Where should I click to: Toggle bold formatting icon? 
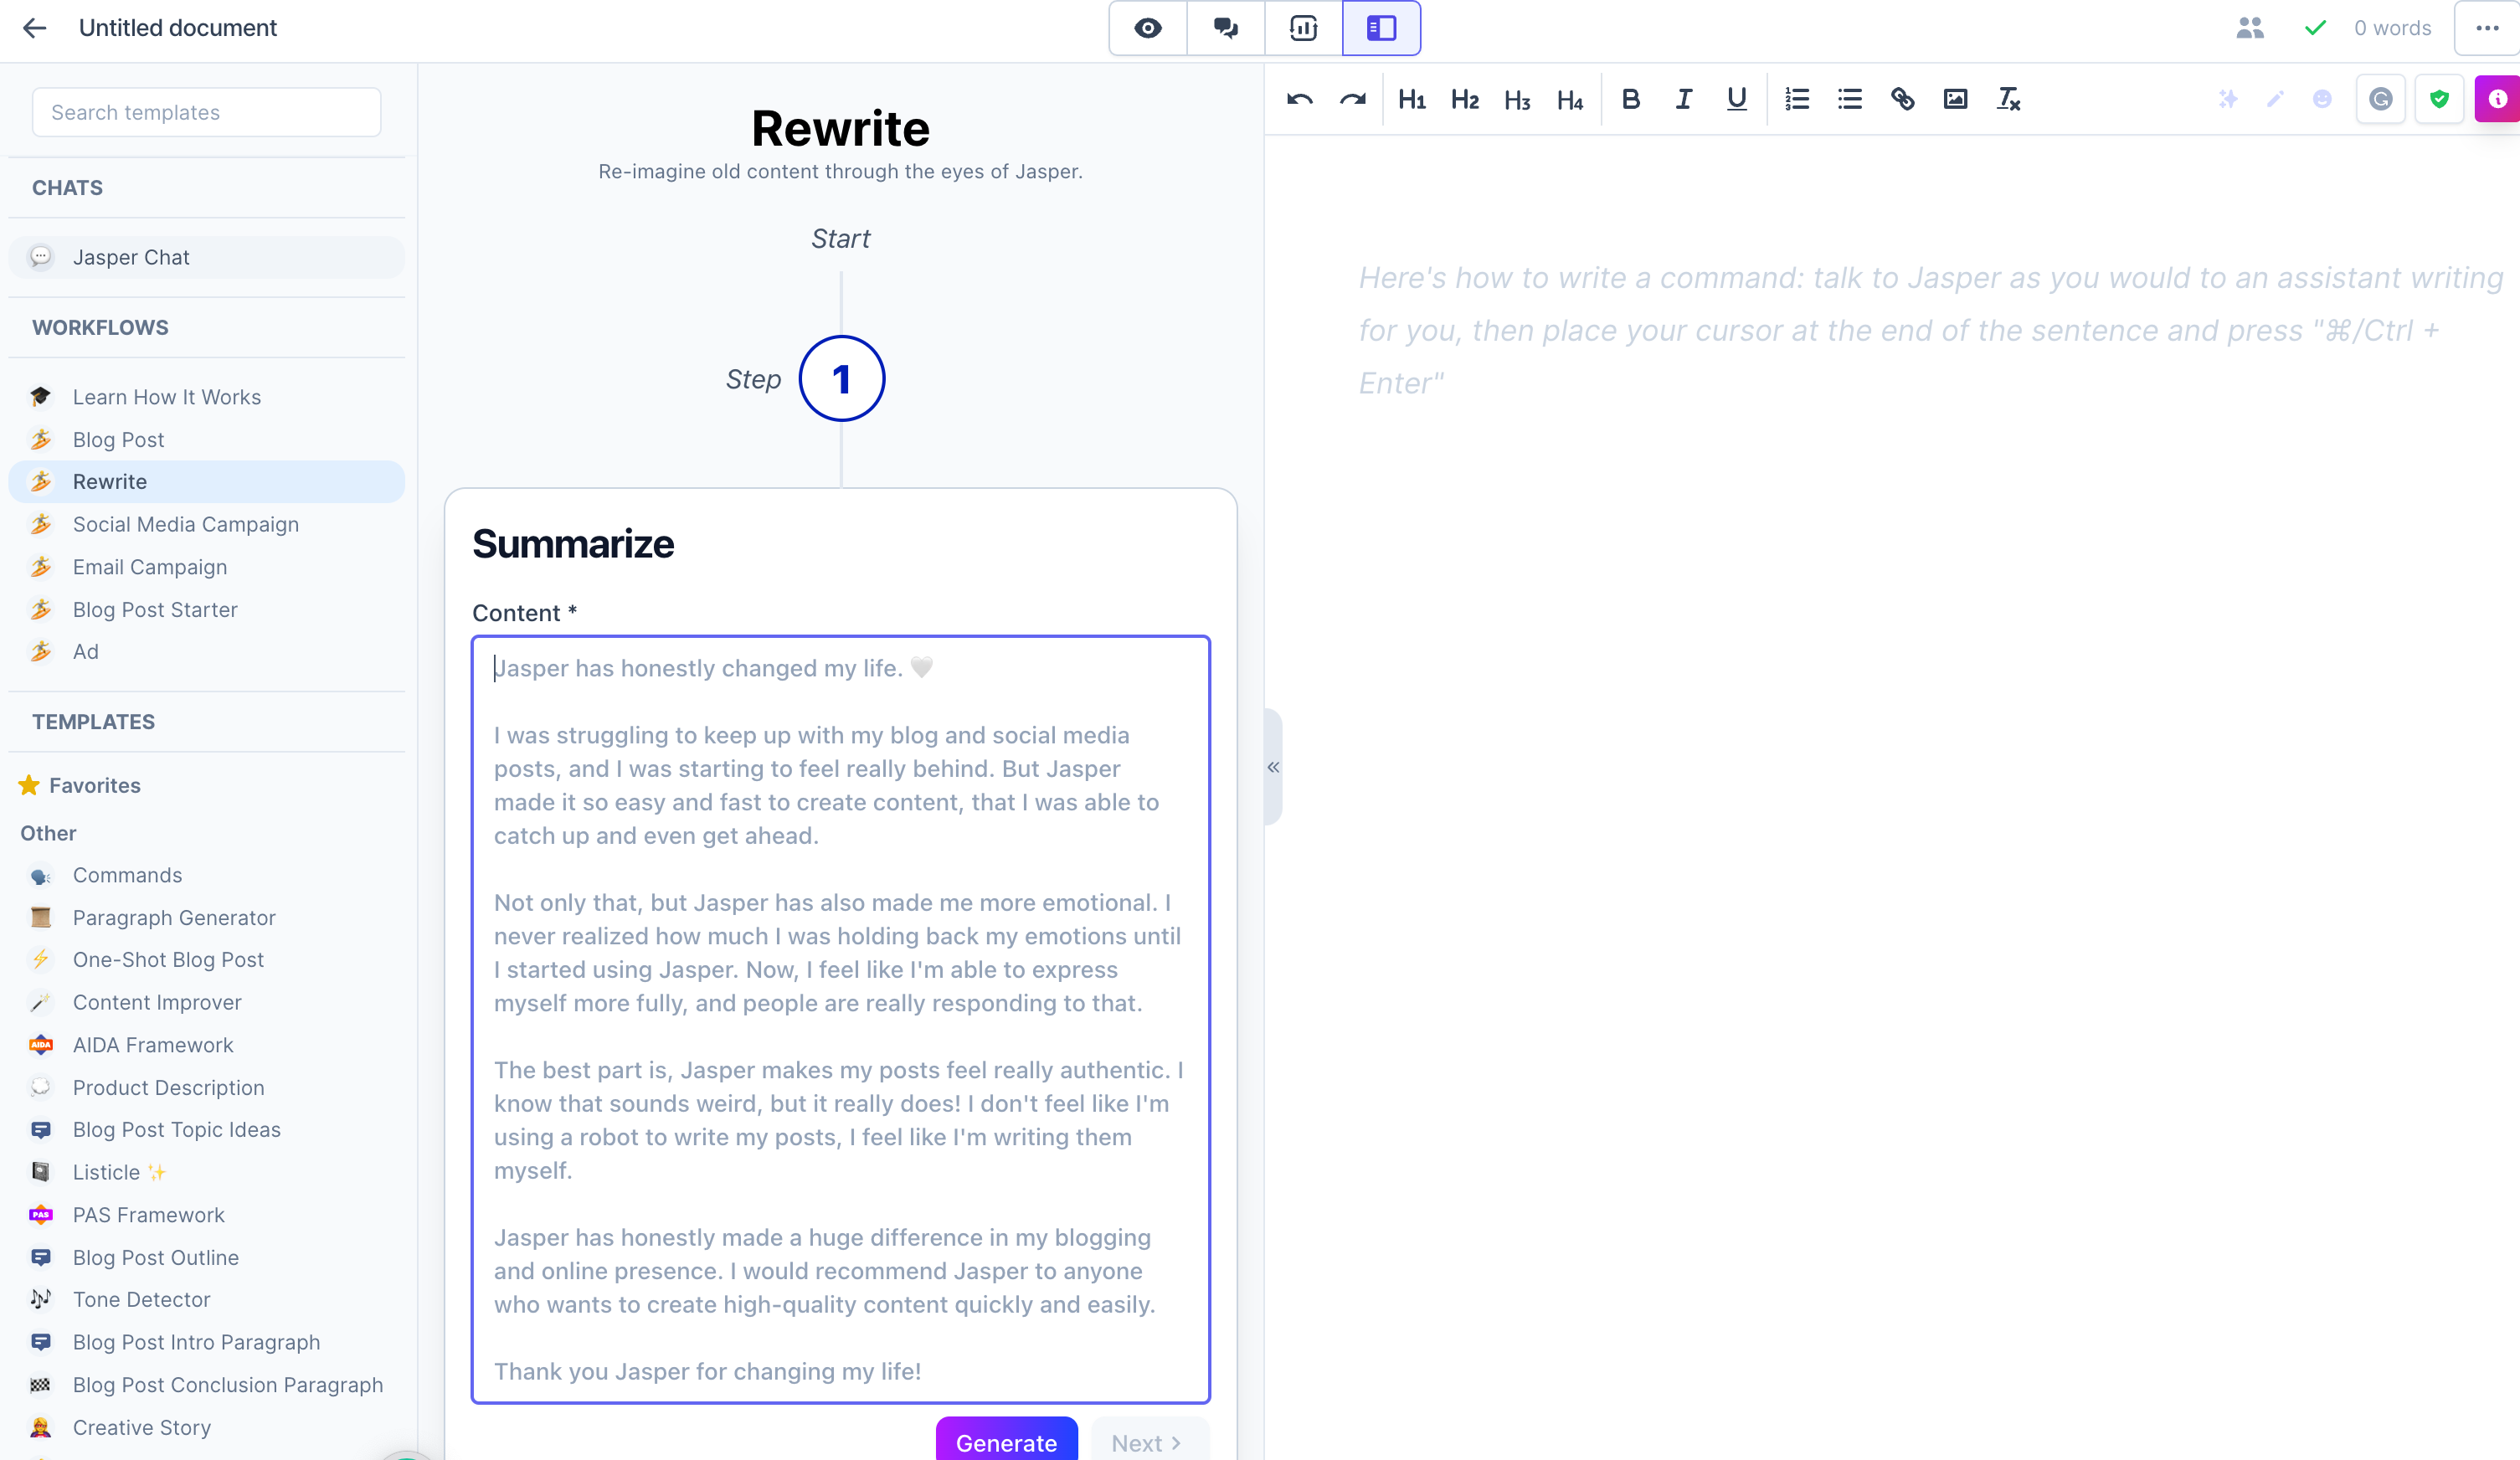[1630, 99]
